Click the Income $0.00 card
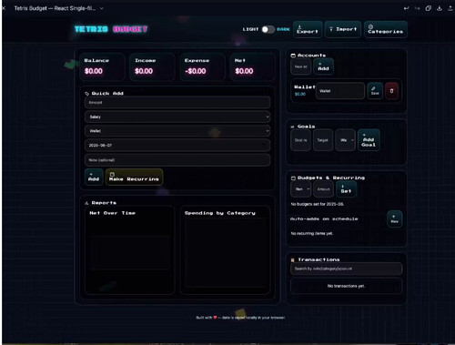The image size is (455, 345). [x=152, y=66]
